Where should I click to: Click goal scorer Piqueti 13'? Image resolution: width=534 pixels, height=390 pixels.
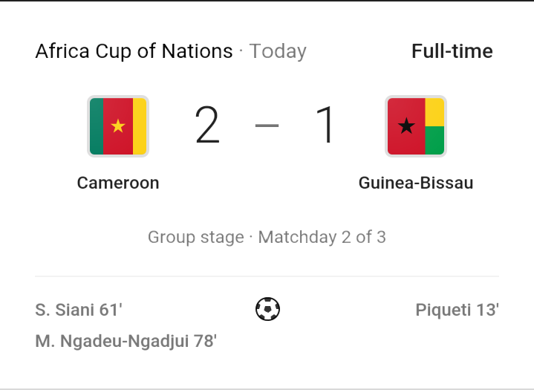coord(457,311)
